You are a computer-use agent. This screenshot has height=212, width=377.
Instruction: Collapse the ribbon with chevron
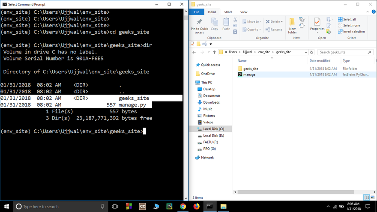368,12
